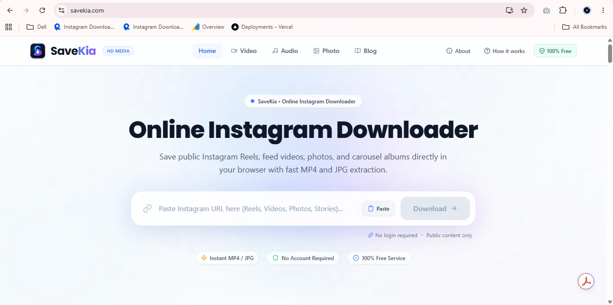Select the Home nav tab
613x305 pixels.
click(207, 51)
